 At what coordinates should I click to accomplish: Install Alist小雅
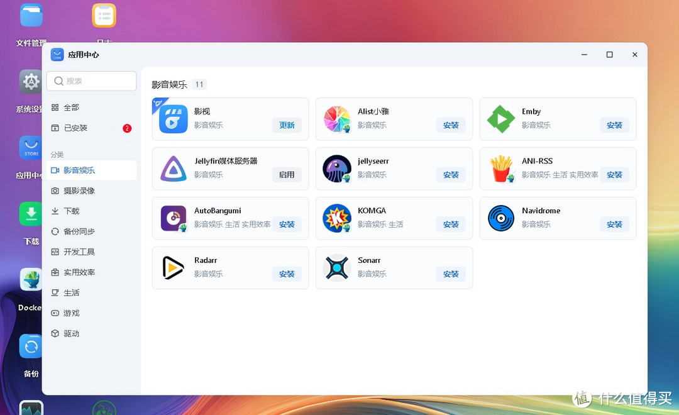[451, 125]
